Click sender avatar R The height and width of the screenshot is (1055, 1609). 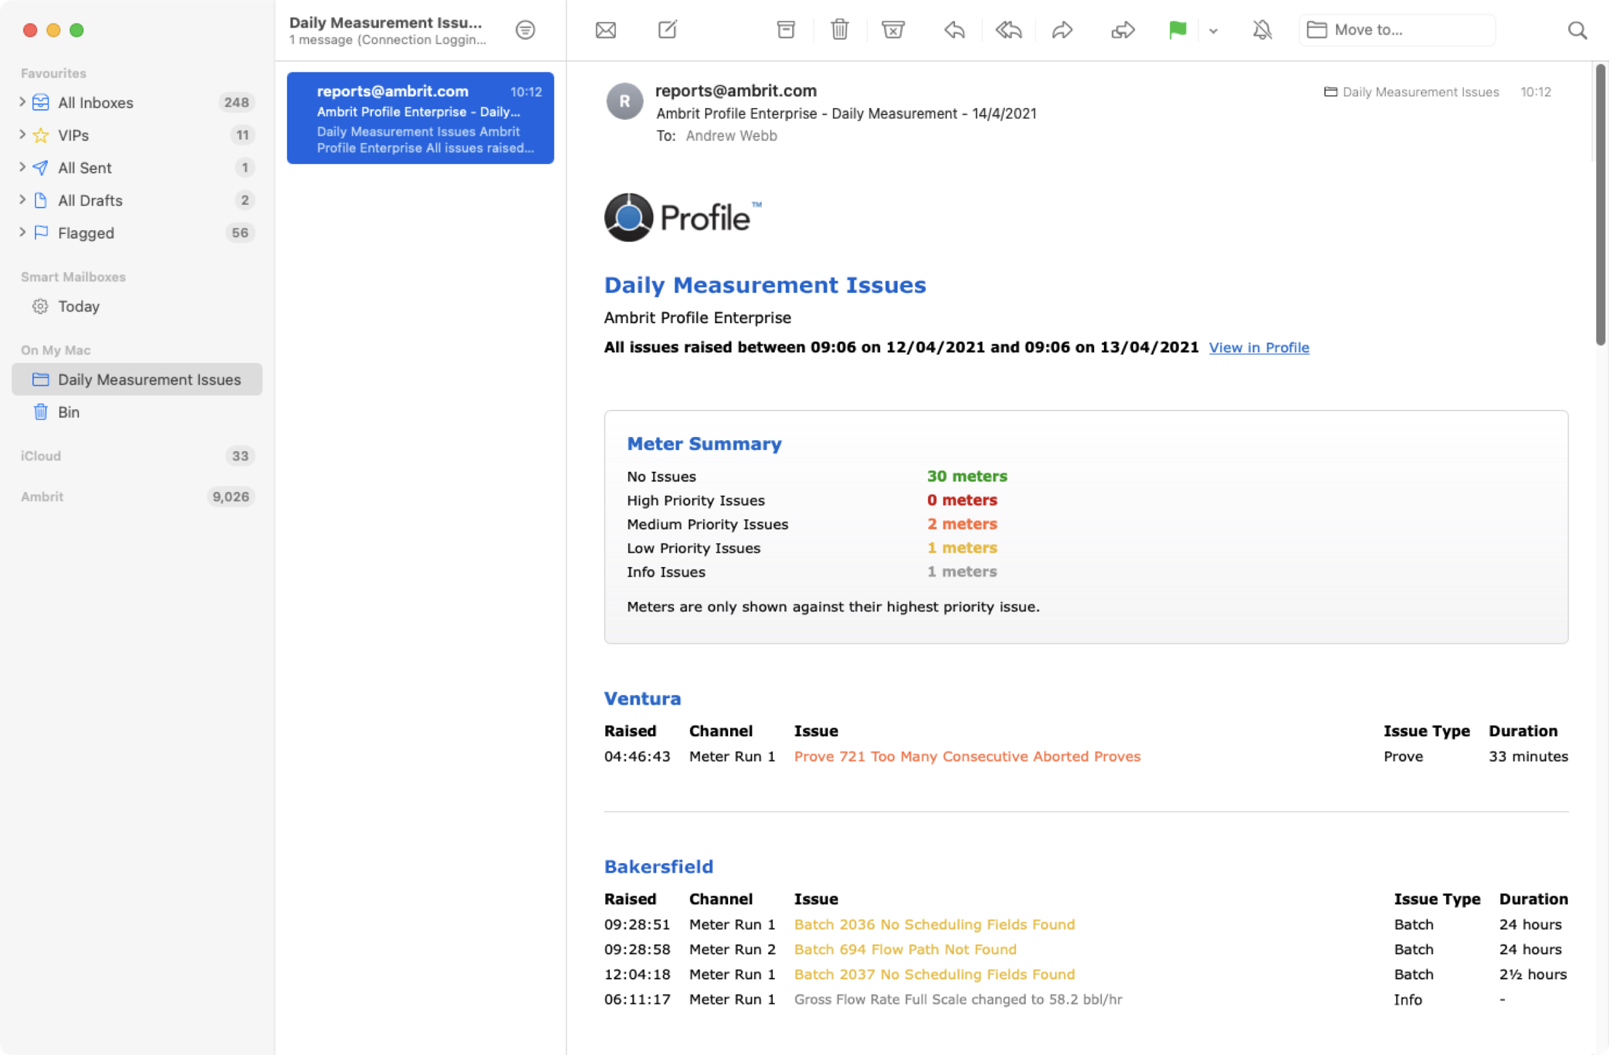click(x=624, y=101)
